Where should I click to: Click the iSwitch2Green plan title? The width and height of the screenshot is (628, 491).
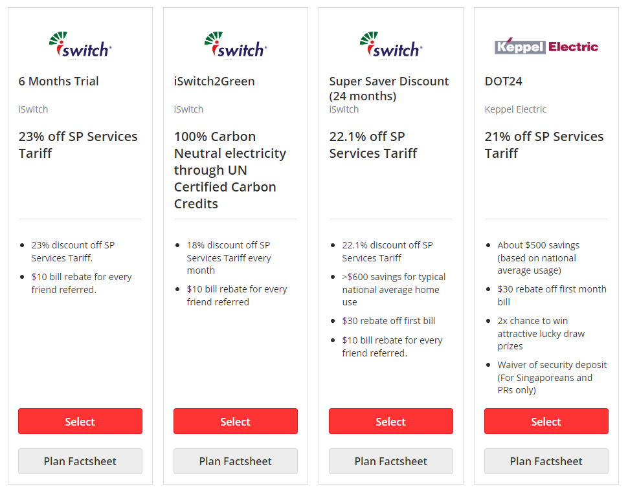click(214, 82)
